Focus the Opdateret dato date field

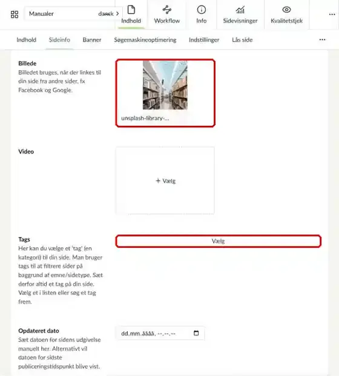160,333
